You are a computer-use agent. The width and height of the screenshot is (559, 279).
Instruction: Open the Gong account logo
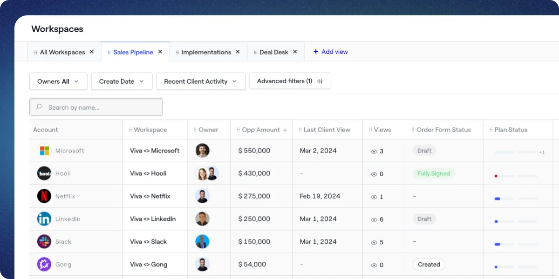point(44,265)
